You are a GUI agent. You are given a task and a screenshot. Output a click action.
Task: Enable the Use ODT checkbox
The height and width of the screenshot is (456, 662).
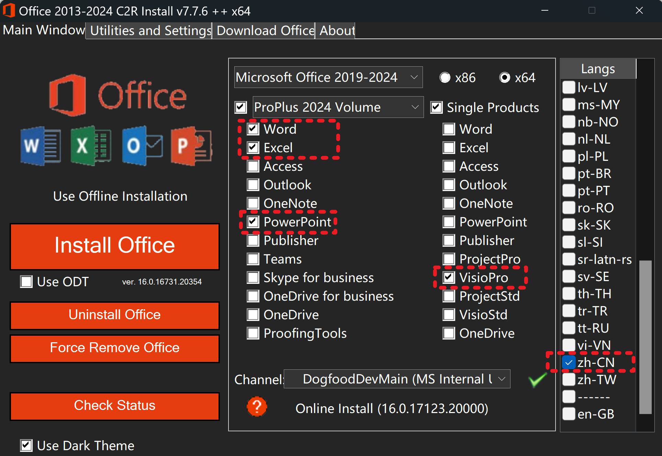click(x=26, y=282)
